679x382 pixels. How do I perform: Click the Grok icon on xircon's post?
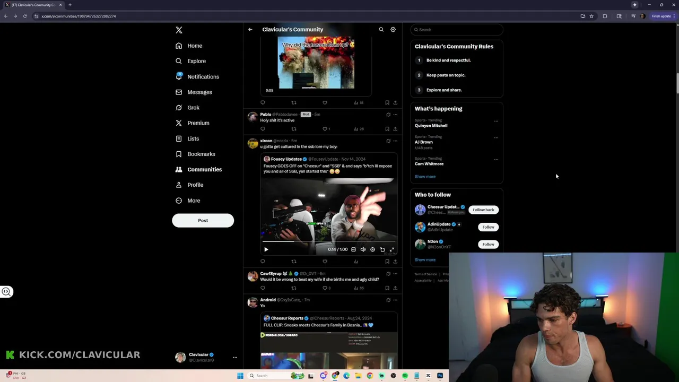click(x=388, y=141)
